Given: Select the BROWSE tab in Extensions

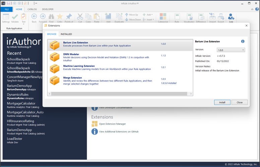Looking at the screenshot, I should 52,34.
